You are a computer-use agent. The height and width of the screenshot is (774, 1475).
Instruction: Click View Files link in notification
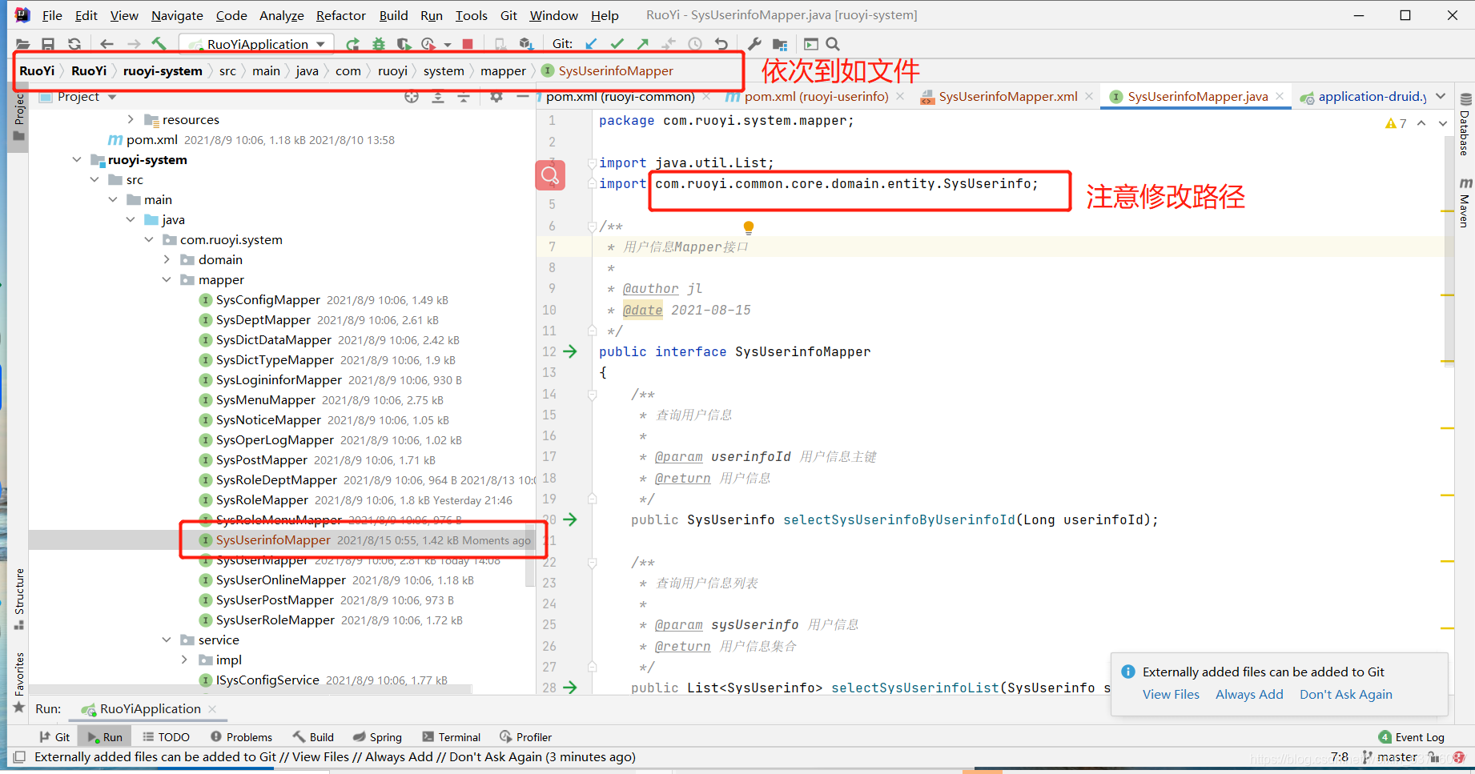click(1171, 695)
